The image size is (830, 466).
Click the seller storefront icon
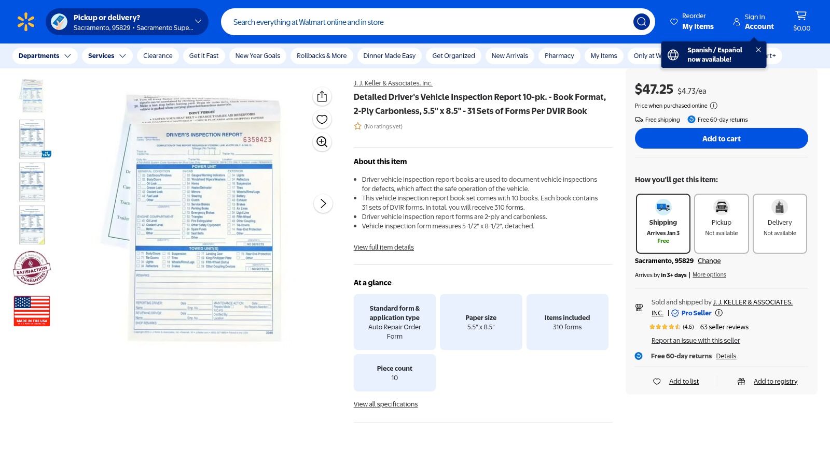(x=639, y=308)
